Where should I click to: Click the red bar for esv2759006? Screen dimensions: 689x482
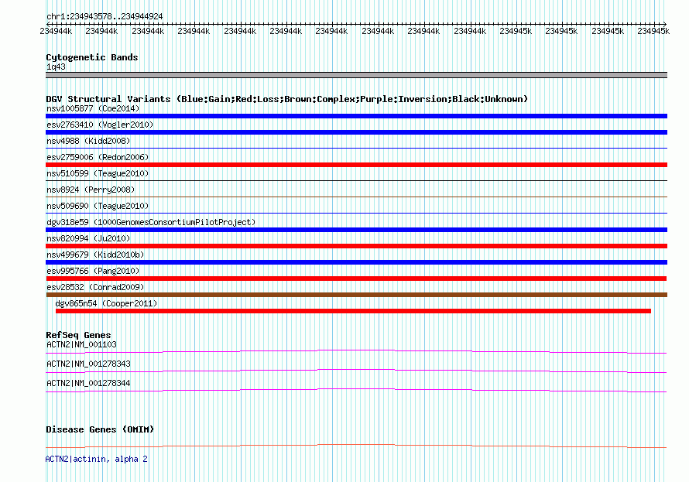[356, 165]
